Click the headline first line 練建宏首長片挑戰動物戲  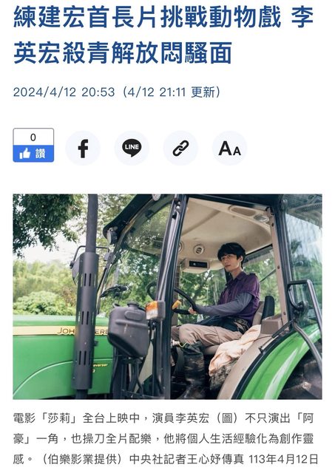click(x=147, y=18)
